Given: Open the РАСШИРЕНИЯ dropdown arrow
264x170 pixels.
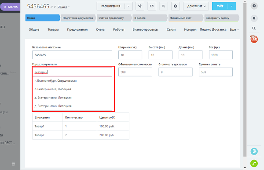Looking at the screenshot, I should coord(128,6).
